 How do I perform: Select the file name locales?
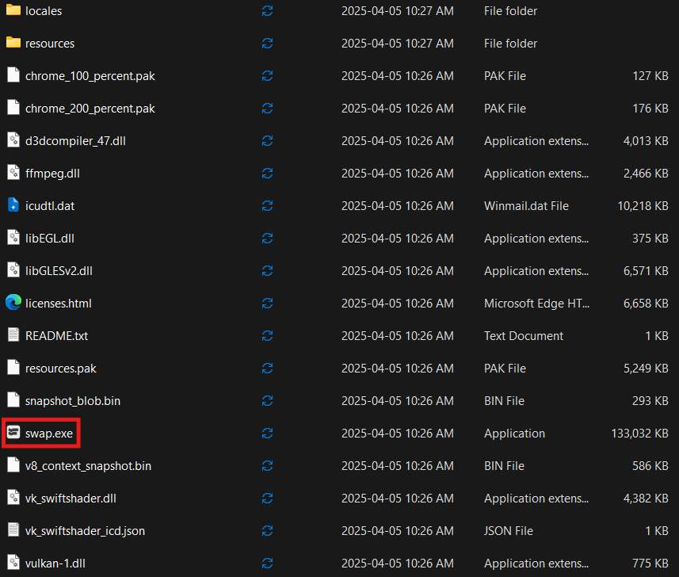(44, 11)
